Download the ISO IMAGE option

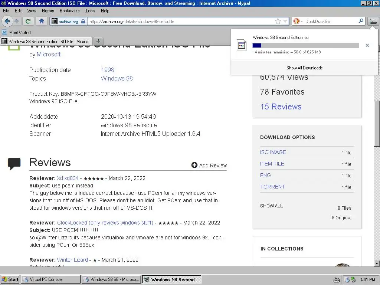pyautogui.click(x=273, y=152)
